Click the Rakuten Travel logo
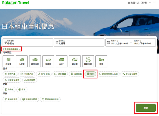 pyautogui.click(x=16, y=3)
